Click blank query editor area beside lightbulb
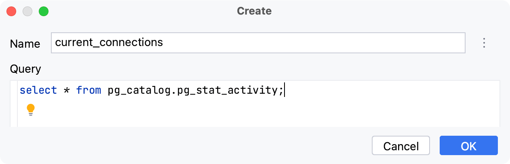 click(x=263, y=110)
